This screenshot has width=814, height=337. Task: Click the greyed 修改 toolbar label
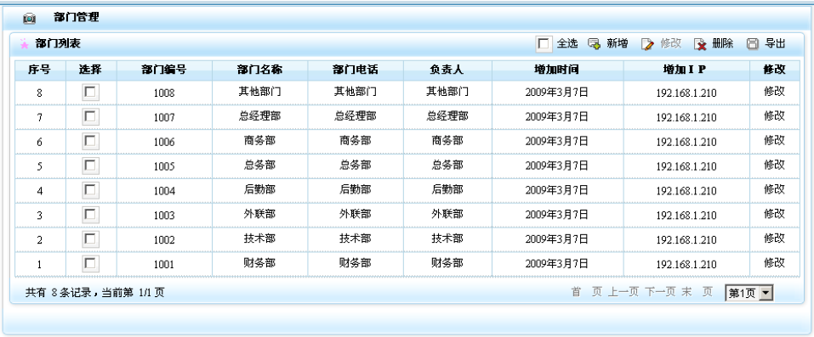click(670, 43)
